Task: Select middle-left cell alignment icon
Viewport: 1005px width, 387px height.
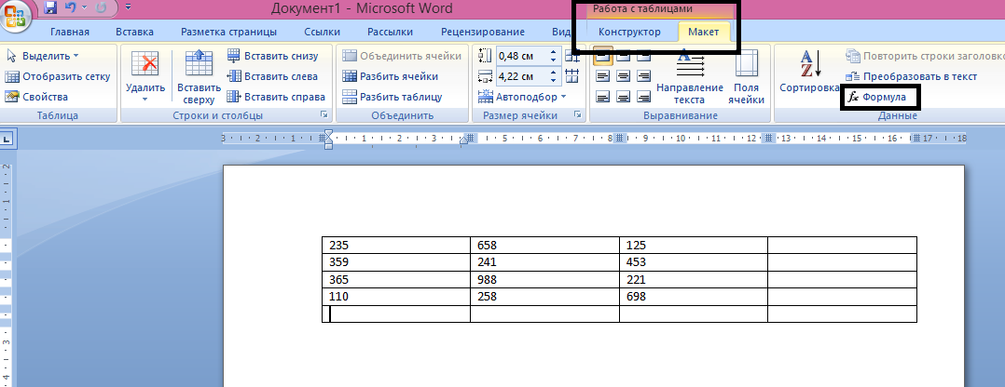Action: click(x=602, y=76)
